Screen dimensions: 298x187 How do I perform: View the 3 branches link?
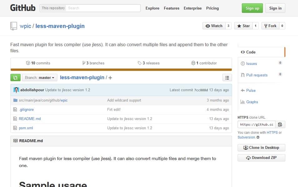93,63
